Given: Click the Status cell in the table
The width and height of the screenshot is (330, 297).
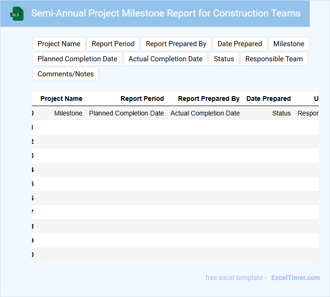Looking at the screenshot, I should (x=281, y=113).
